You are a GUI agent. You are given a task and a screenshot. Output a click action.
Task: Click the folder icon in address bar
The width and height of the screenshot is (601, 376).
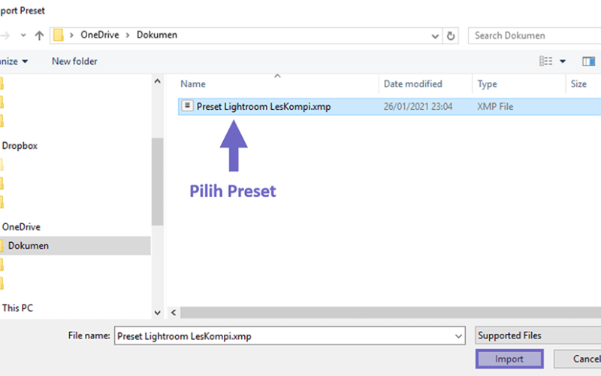pyautogui.click(x=59, y=35)
